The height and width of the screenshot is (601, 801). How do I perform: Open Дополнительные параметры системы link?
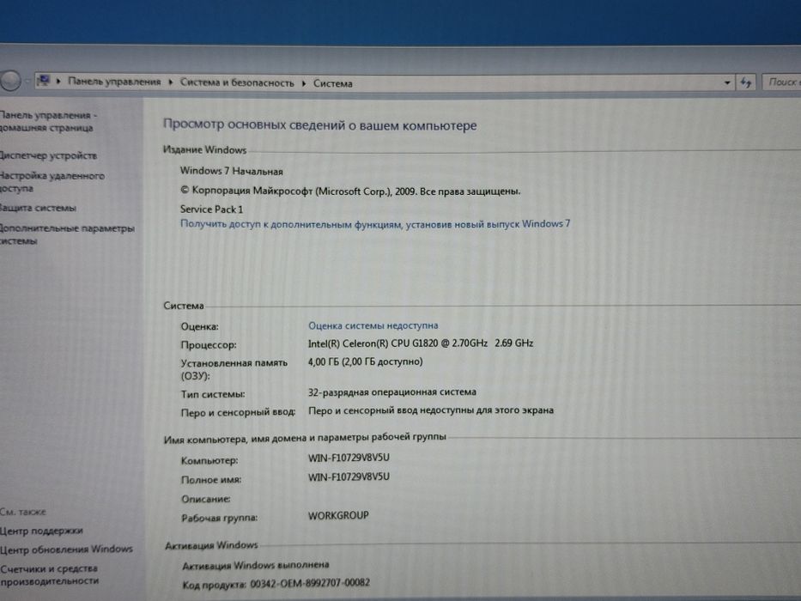click(67, 234)
